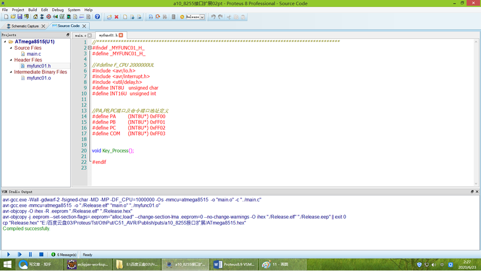Click the red X Remove Project icon
Image resolution: width=481 pixels, height=271 pixels.
point(117,17)
